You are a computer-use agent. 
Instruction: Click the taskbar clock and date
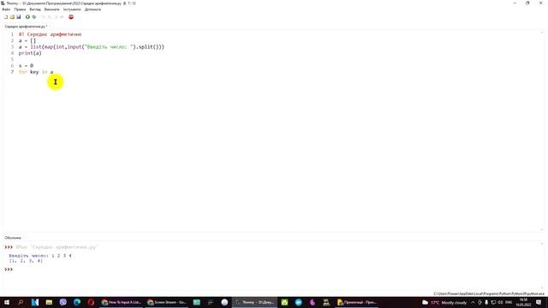(523, 302)
